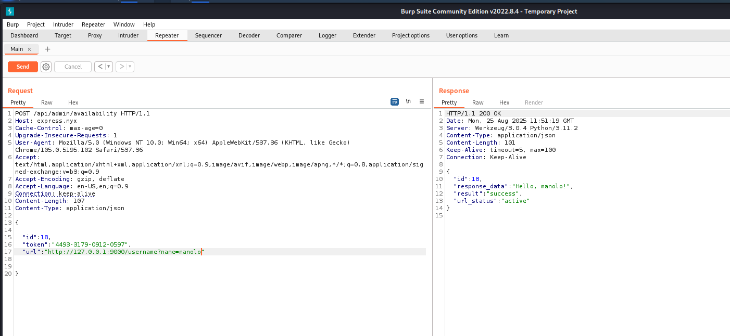The height and width of the screenshot is (336, 730).
Task: Go forward to next request in history
Action: (122, 67)
